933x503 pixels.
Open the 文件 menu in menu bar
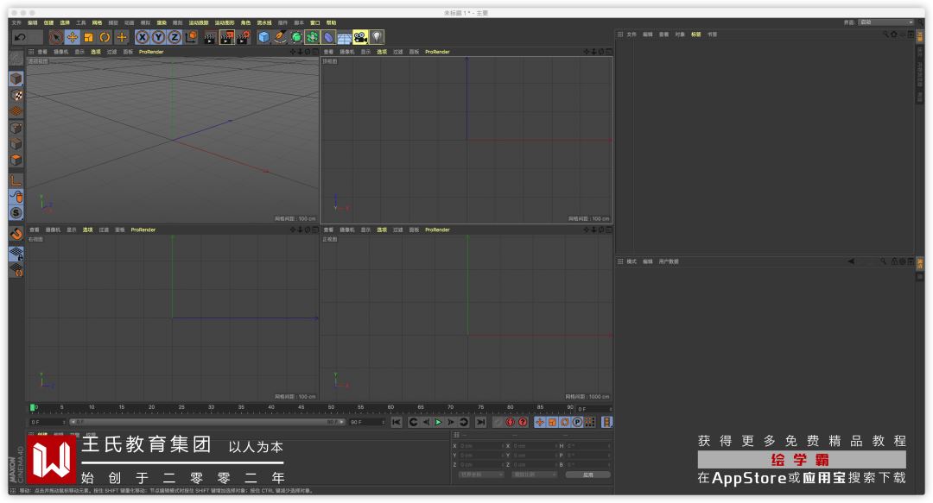16,22
